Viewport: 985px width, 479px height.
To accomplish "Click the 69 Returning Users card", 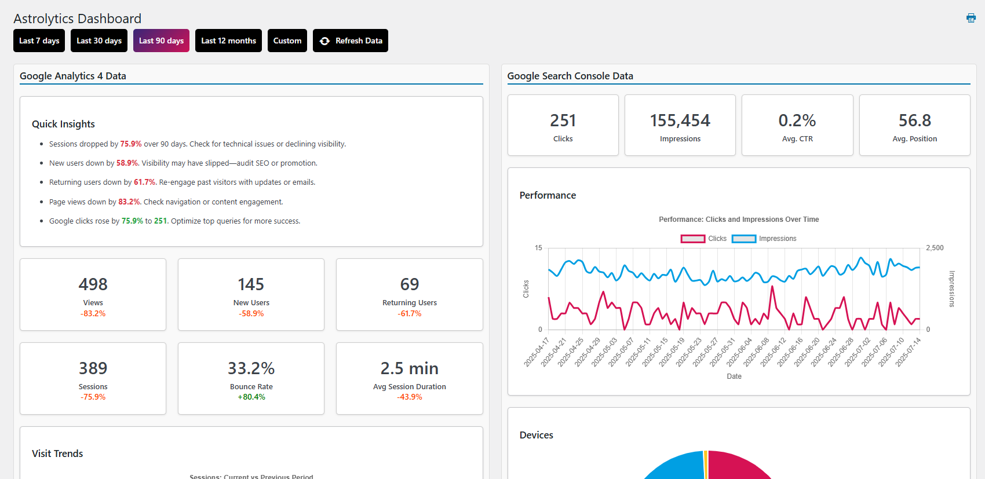I will click(410, 294).
